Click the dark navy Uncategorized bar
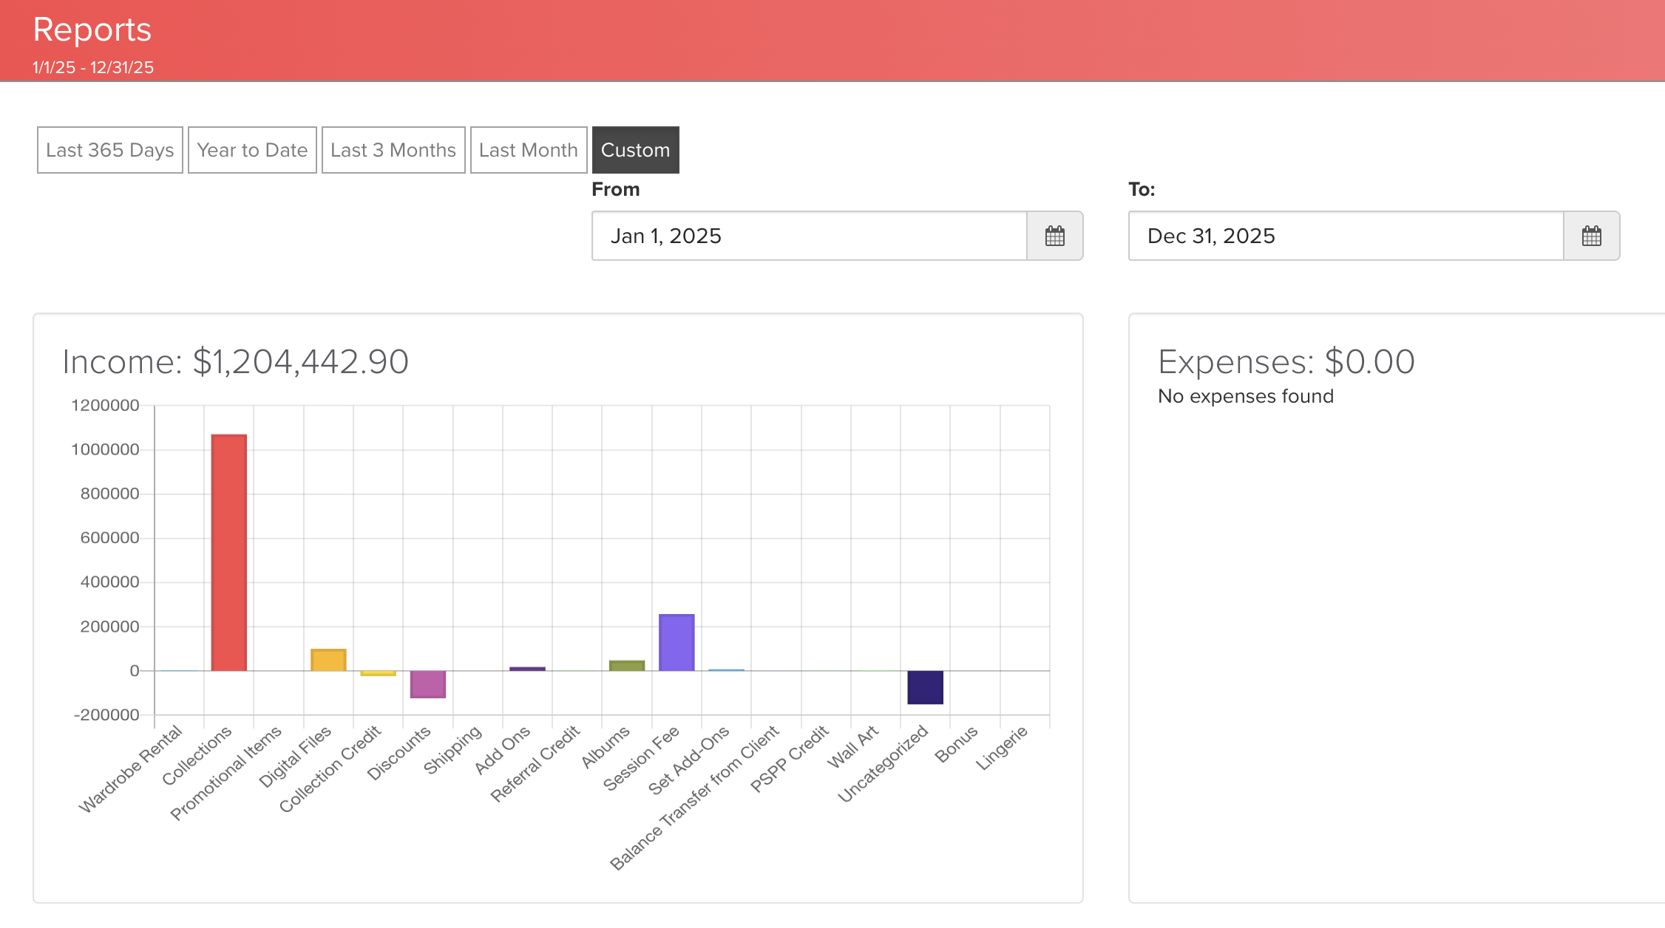The width and height of the screenshot is (1665, 928). pyautogui.click(x=925, y=687)
